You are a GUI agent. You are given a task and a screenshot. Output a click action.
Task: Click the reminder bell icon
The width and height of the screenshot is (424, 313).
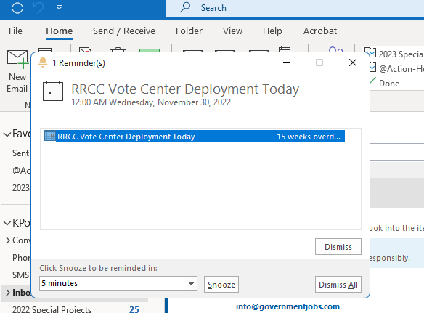[43, 62]
